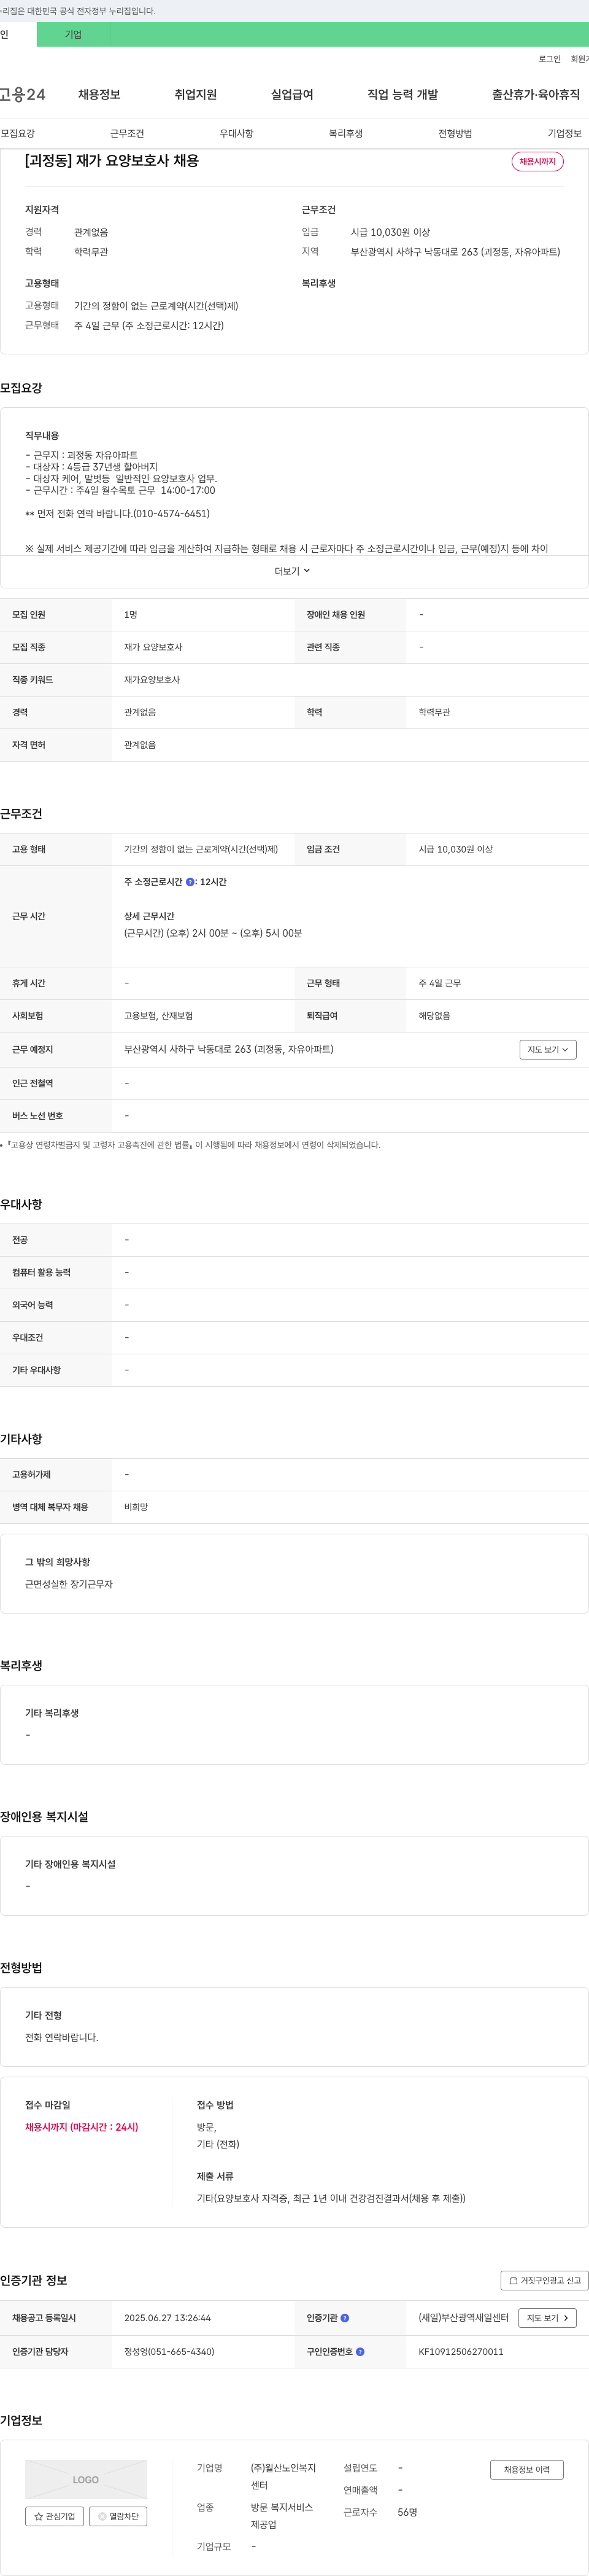Jump to the 전형방법 section tab
Viewport: 589px width, 2576px height.
coord(455,133)
